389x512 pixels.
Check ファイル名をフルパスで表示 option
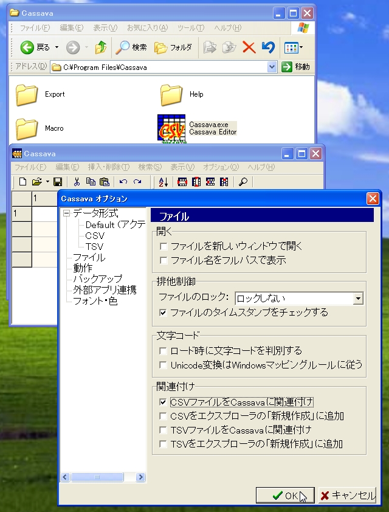click(x=164, y=261)
